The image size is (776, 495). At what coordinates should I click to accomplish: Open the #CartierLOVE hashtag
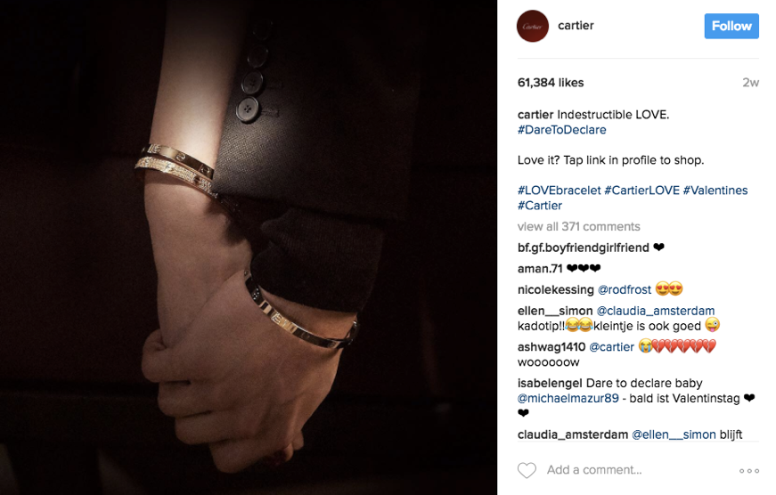[641, 191]
